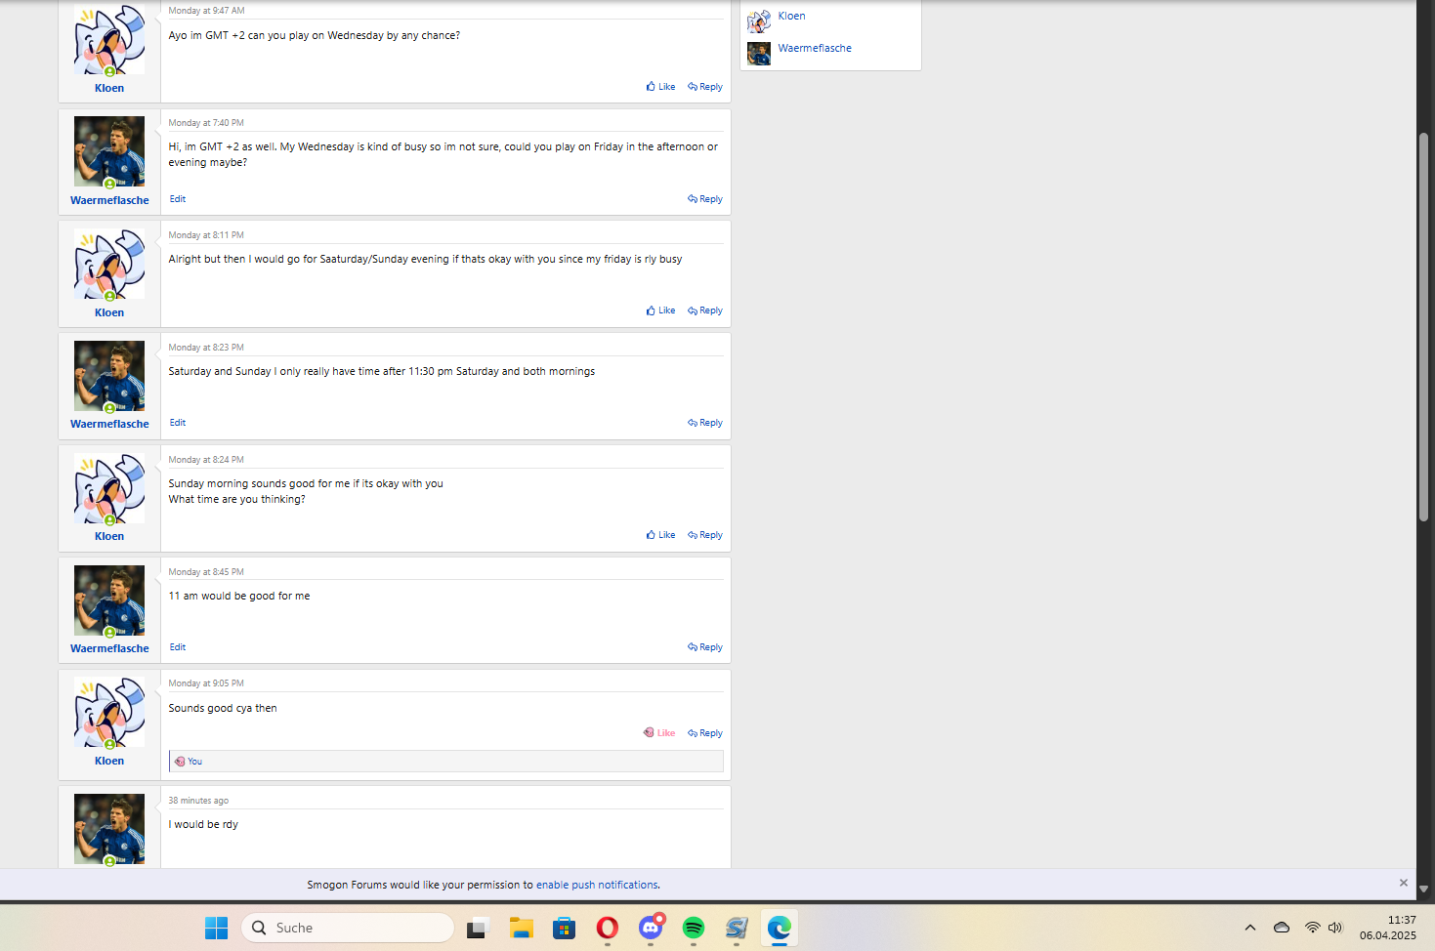The image size is (1435, 951).
Task: Click the OneDrive cloud tray icon
Action: click(x=1282, y=928)
